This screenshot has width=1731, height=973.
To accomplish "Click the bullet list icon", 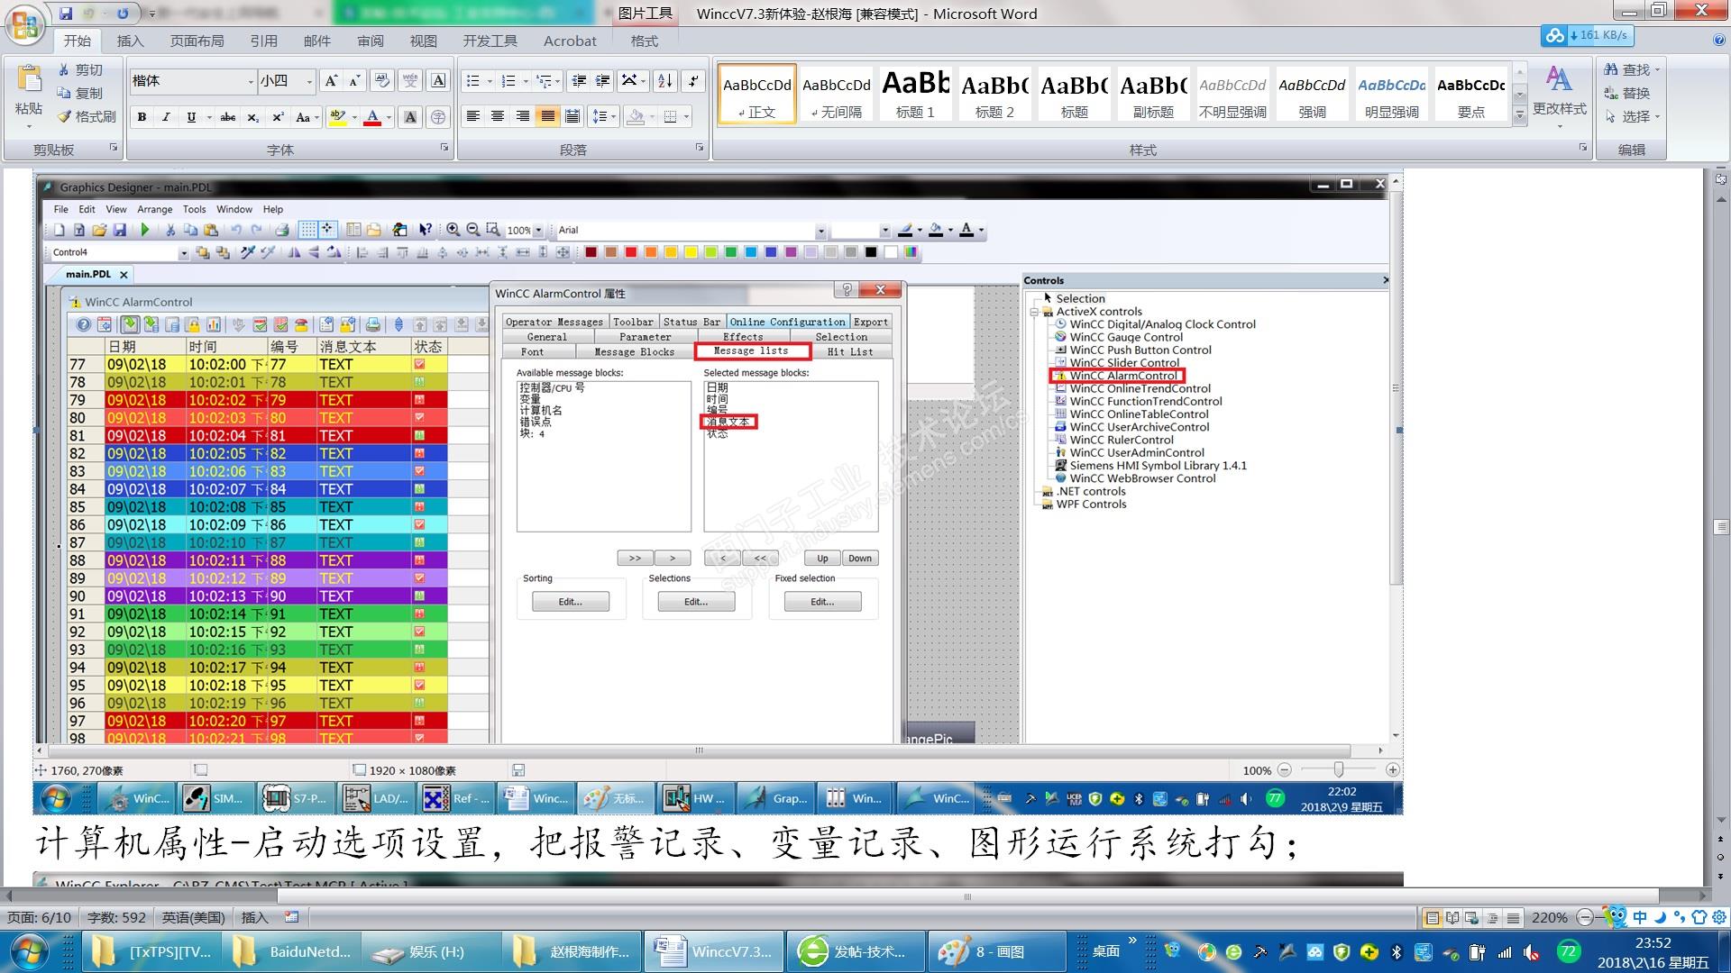I will [472, 81].
